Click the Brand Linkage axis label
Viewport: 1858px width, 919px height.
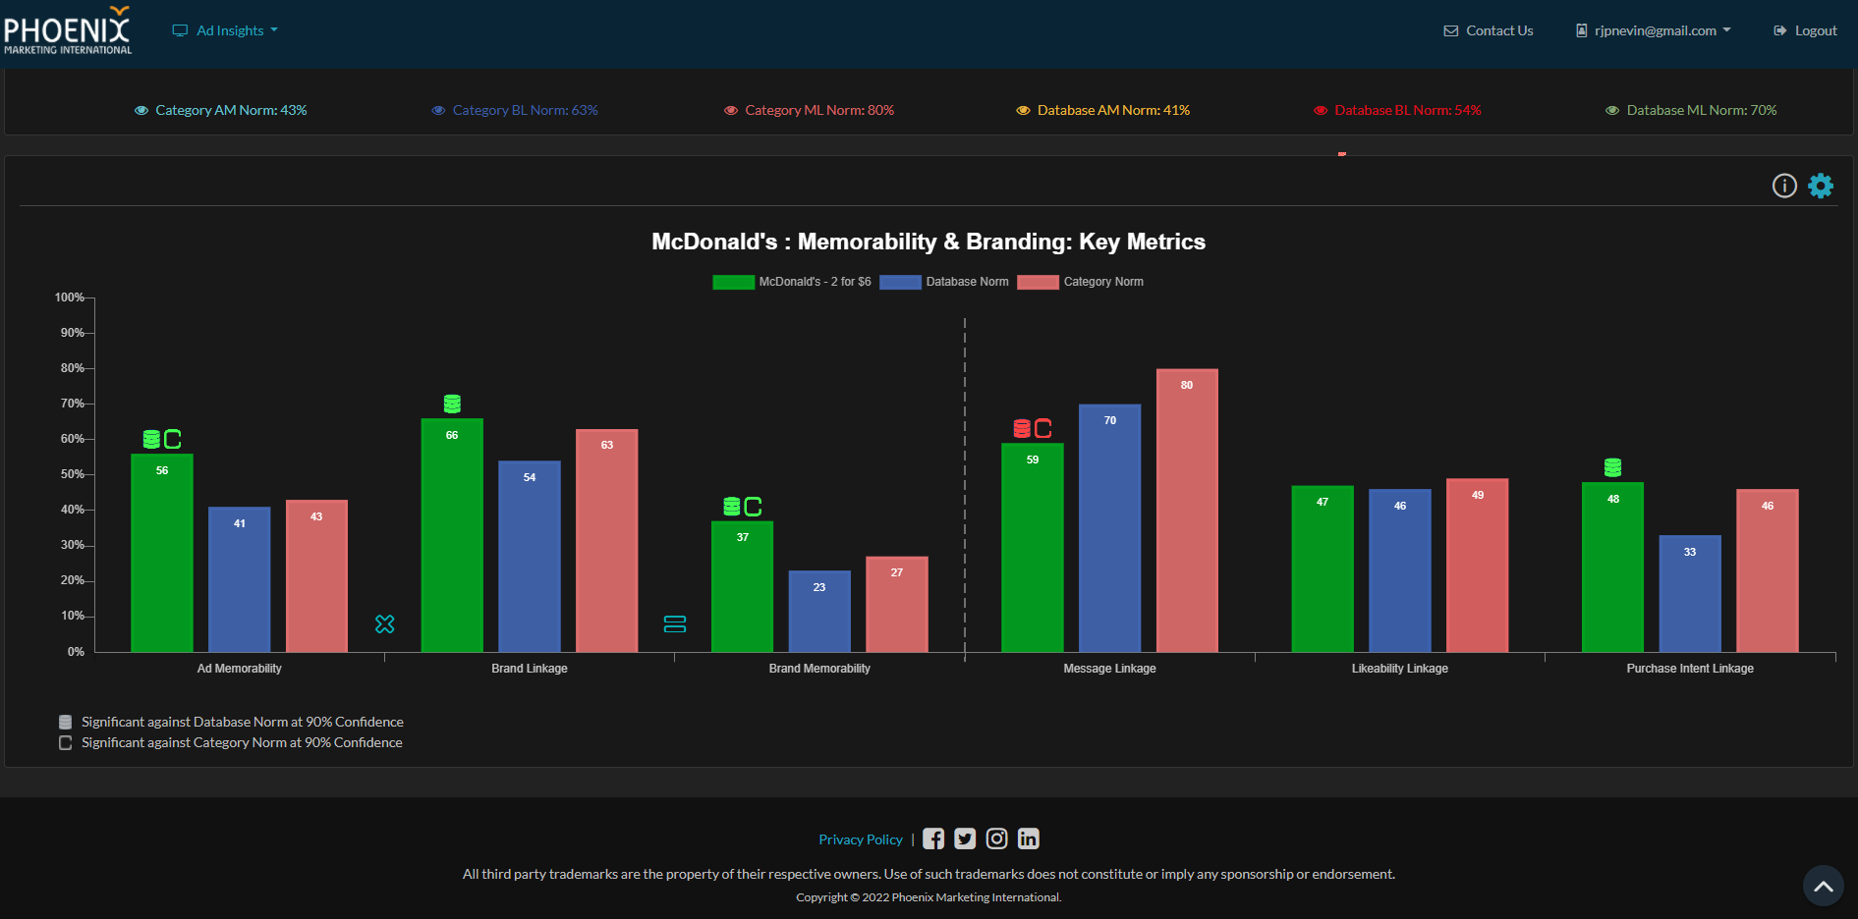point(530,669)
